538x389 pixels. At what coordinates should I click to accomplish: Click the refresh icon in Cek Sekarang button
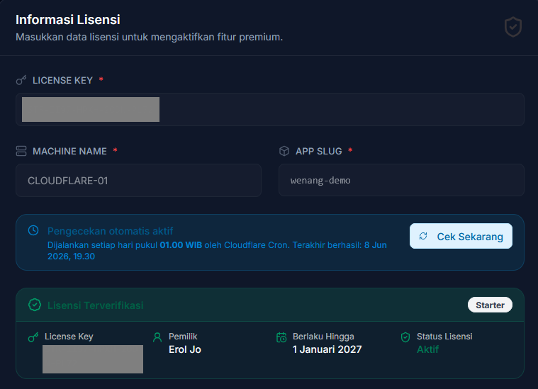tap(423, 236)
